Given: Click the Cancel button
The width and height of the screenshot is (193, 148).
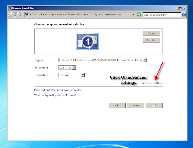Looking at the screenshot, I should click(x=135, y=105).
